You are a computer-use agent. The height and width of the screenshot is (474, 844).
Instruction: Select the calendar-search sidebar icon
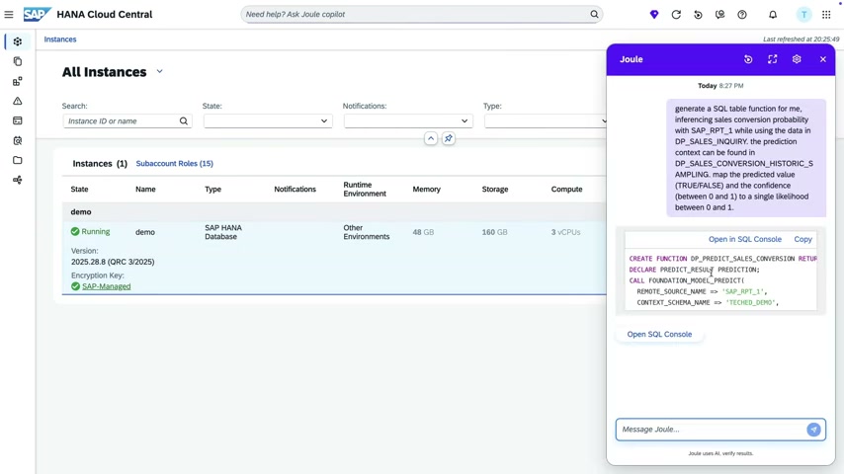click(x=18, y=140)
